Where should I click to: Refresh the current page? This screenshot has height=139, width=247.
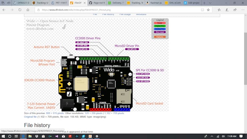click(20, 10)
